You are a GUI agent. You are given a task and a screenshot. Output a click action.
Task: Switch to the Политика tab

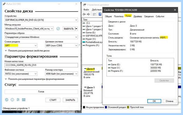(x=119, y=16)
